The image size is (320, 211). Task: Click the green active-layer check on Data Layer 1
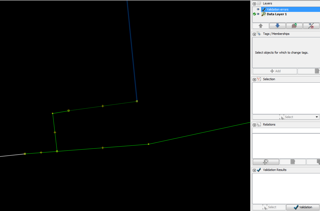[x=254, y=14]
